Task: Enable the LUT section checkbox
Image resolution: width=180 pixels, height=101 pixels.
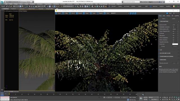Action: click(x=178, y=50)
